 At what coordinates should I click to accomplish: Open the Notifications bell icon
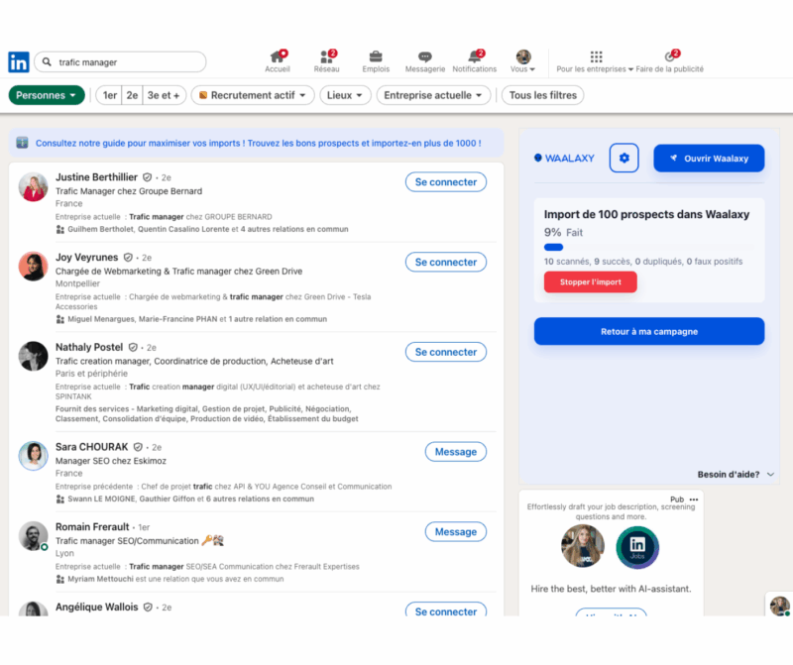(x=474, y=56)
